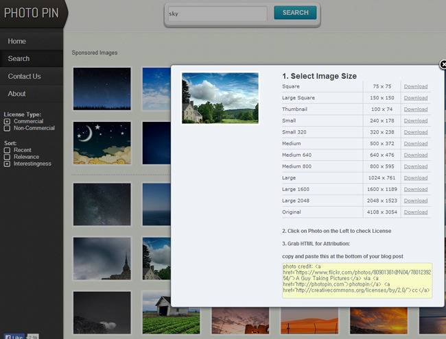
Task: Click the Facebook Like button
Action: click(x=13, y=336)
